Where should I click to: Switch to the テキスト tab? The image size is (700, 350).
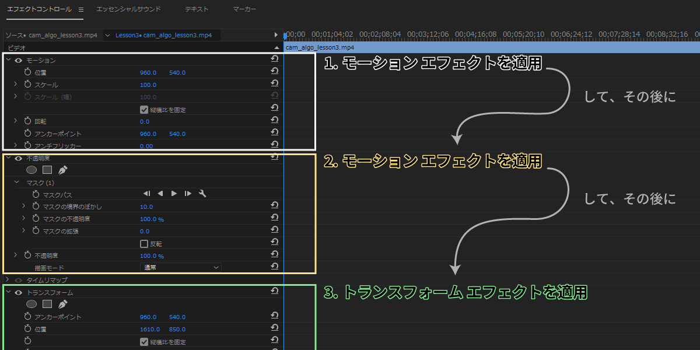(x=197, y=9)
